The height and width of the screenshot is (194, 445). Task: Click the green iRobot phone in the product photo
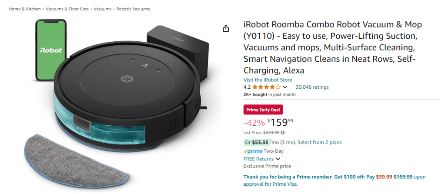(50, 50)
